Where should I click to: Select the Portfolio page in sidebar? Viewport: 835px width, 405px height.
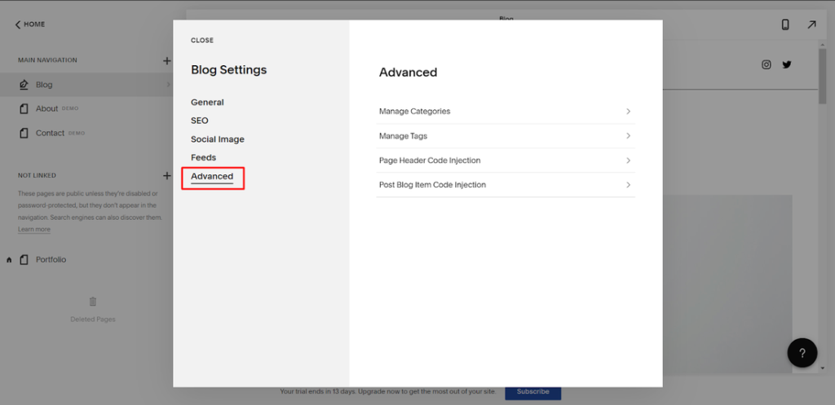tap(51, 259)
